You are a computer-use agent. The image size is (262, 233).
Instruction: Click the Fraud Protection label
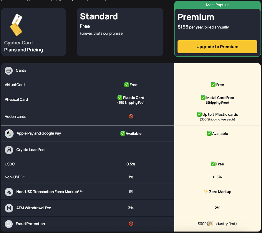tap(30, 224)
